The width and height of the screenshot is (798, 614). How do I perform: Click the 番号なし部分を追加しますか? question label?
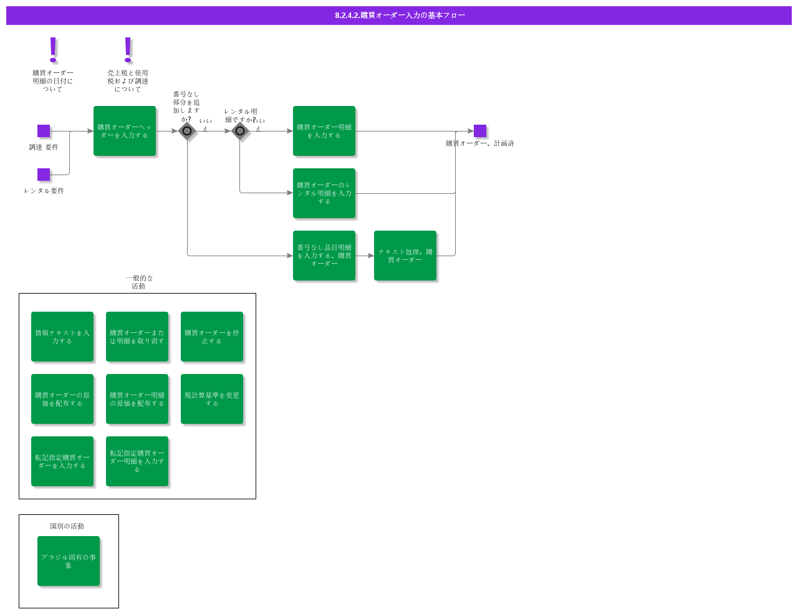click(x=186, y=107)
